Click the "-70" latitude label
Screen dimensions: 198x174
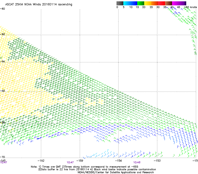point(2,157)
